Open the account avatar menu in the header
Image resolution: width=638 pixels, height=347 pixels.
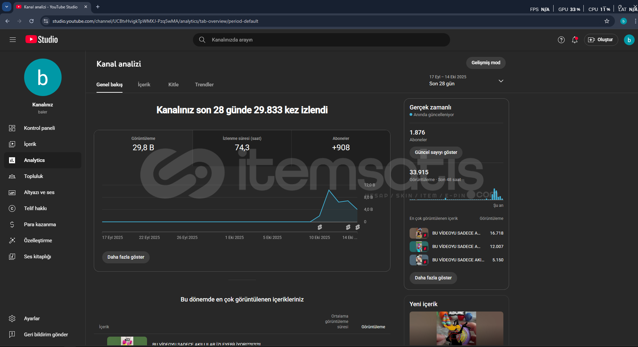click(629, 40)
